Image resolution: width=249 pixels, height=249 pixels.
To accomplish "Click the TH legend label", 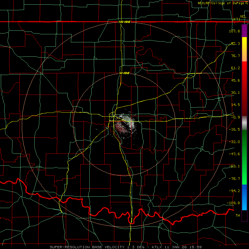I will point(238,215).
